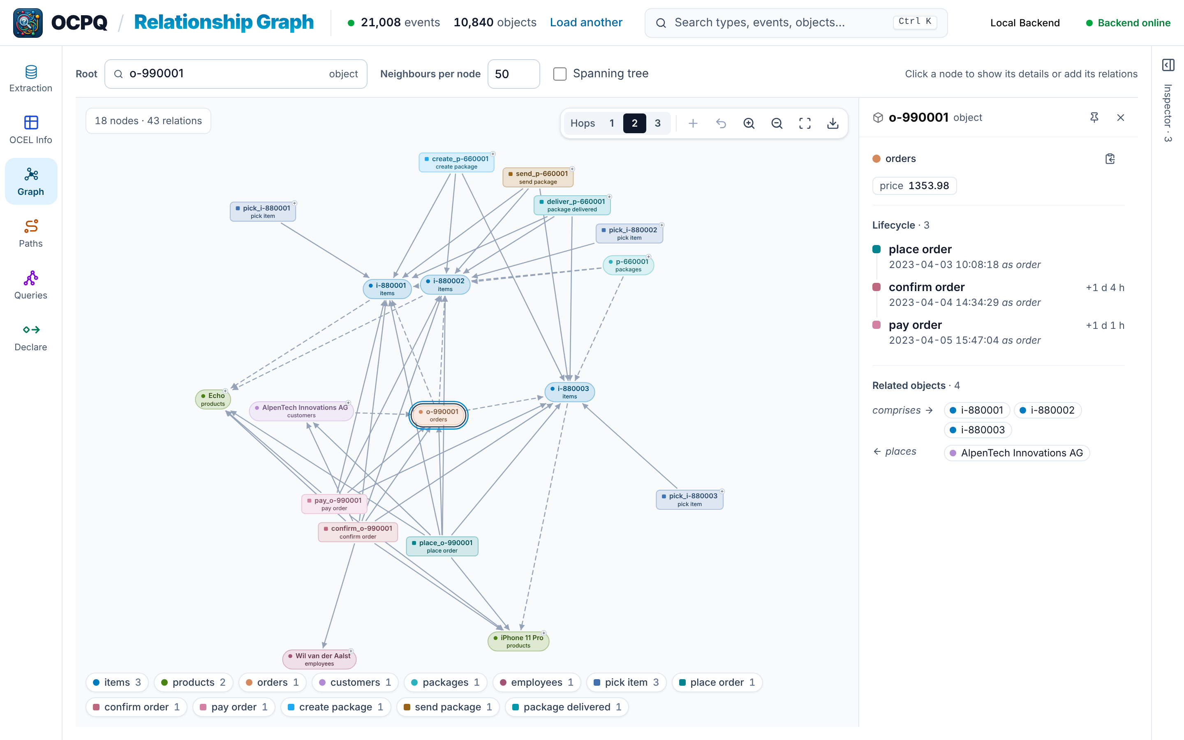The image size is (1184, 740).
Task: Click the zoom in magnifier icon
Action: click(x=749, y=123)
